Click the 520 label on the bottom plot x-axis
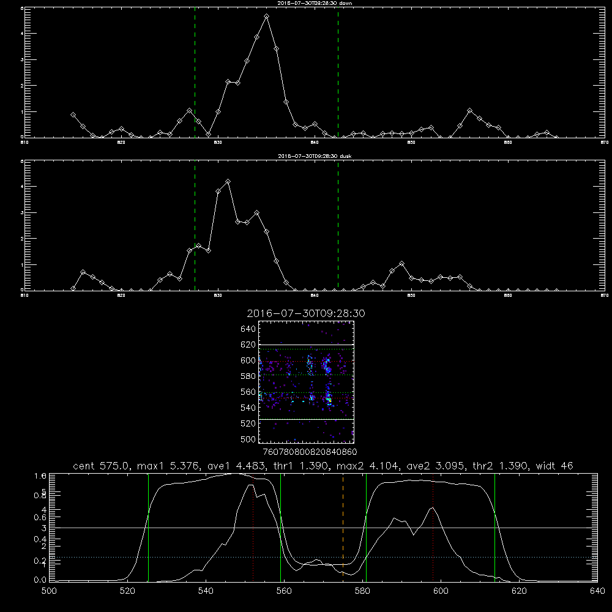Viewport: 612px width, 612px height. (x=127, y=591)
